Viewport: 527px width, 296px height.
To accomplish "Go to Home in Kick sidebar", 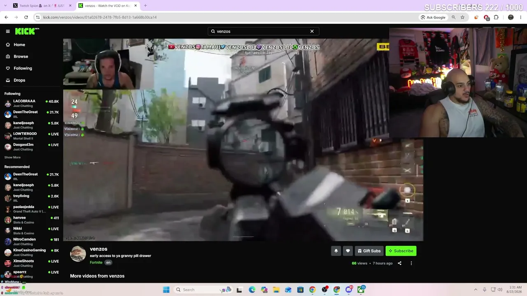I will pyautogui.click(x=19, y=45).
